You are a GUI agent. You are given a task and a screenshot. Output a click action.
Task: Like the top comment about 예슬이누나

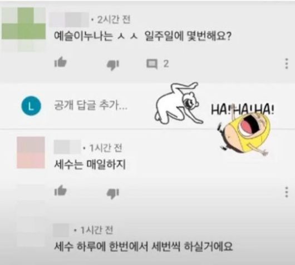coord(61,62)
